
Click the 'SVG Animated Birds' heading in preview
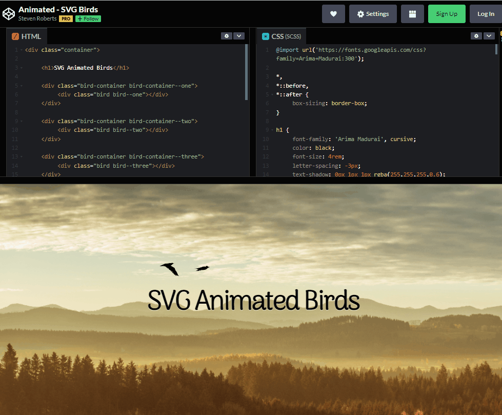pos(253,300)
